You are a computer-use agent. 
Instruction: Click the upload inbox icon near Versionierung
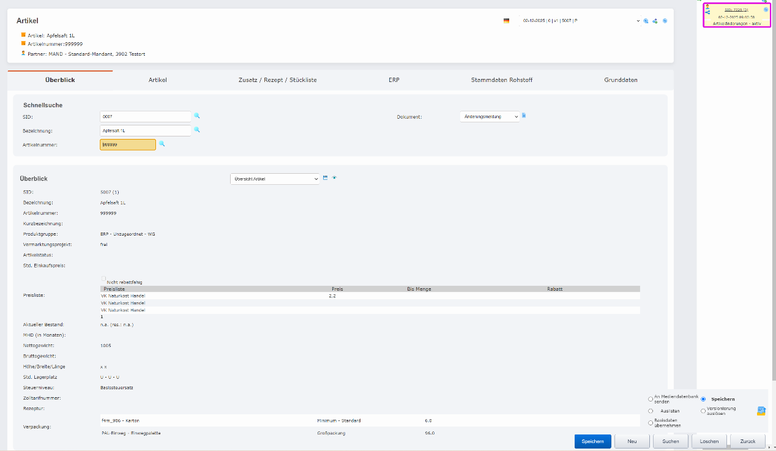point(761,411)
